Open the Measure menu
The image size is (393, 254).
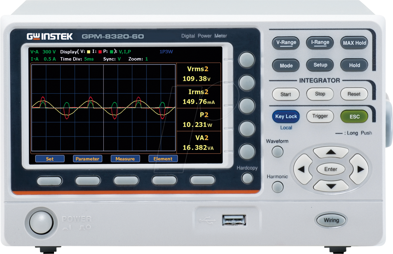point(125,159)
